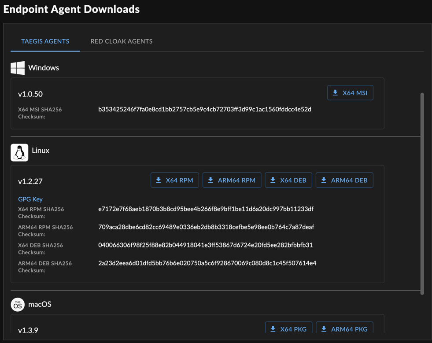Click the Linux section title
The width and height of the screenshot is (432, 343).
(41, 151)
